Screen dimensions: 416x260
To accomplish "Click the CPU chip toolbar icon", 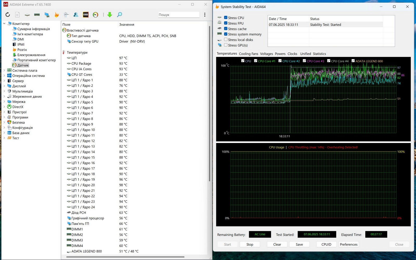I will [x=27, y=15].
